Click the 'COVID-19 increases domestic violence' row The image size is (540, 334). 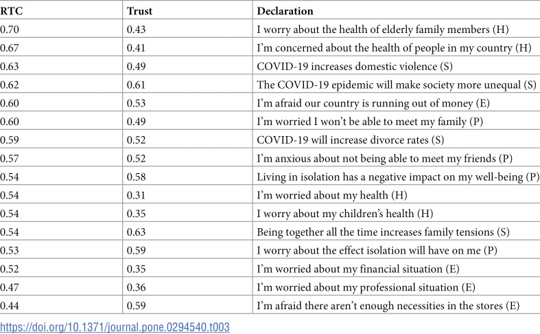tap(270, 66)
